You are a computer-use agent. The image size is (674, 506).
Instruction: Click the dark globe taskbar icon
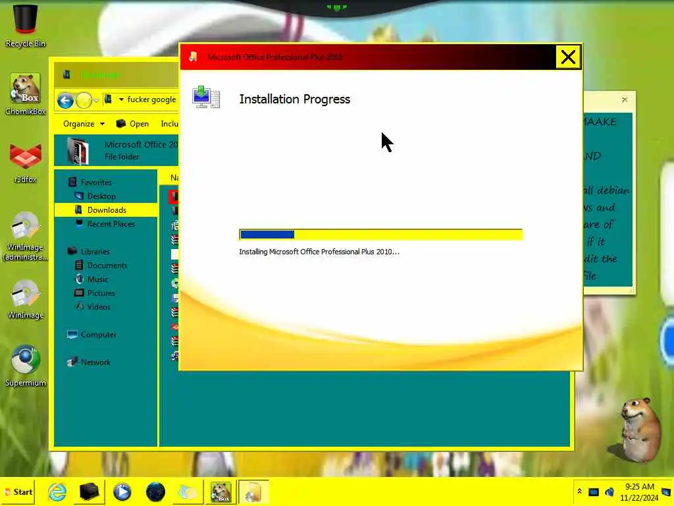point(155,492)
